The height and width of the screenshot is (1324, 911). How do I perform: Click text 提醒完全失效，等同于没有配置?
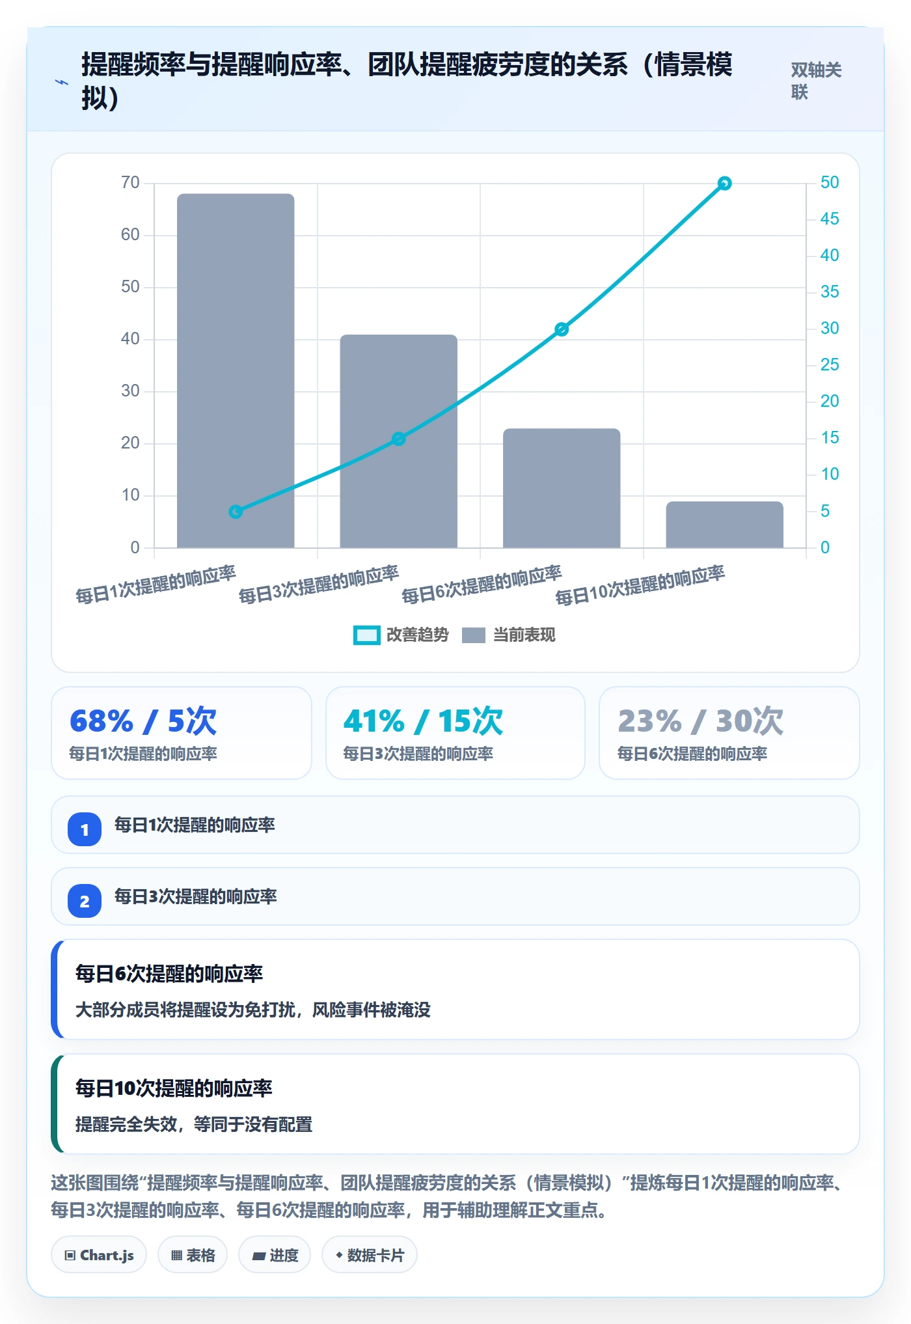(x=194, y=1124)
